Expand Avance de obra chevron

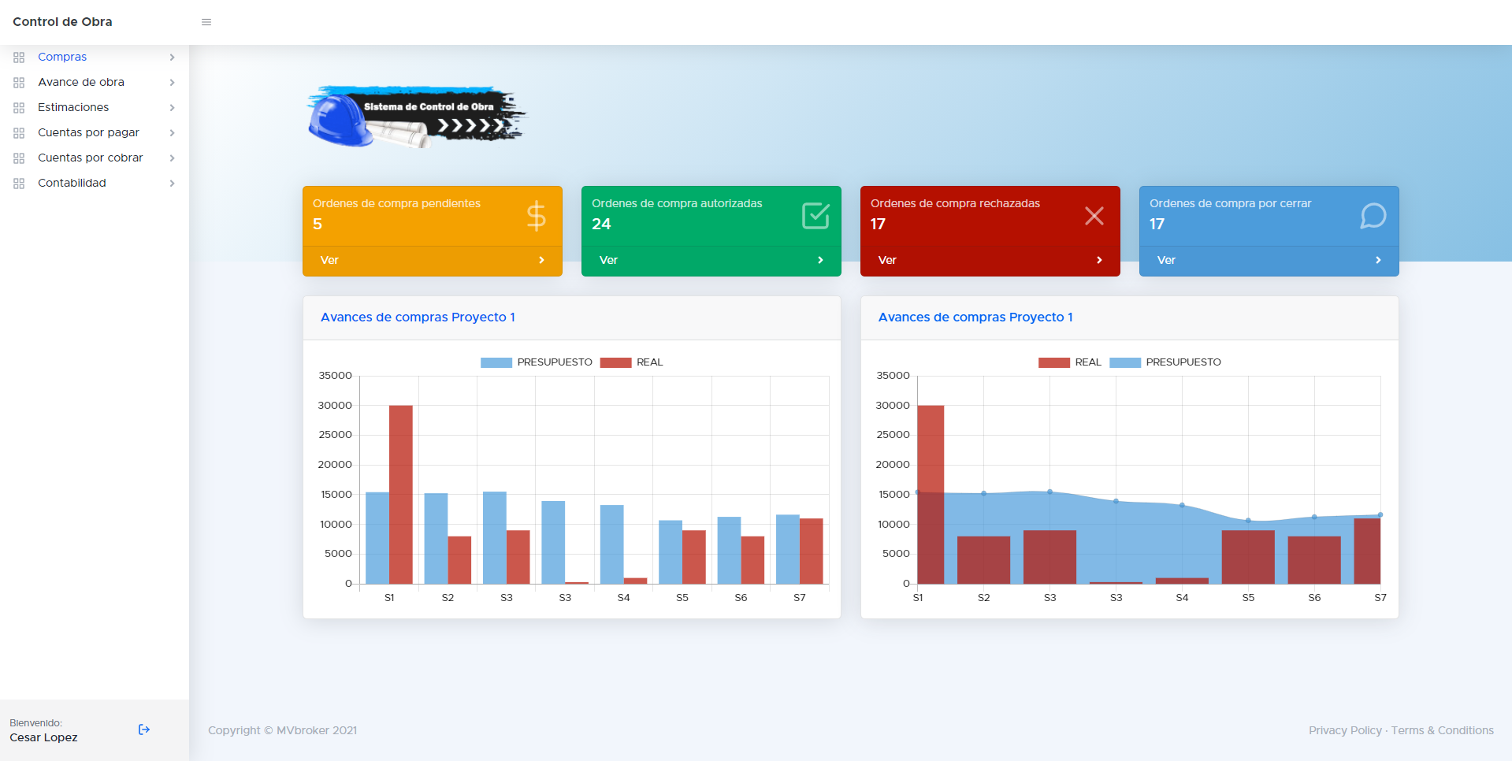[x=172, y=83]
